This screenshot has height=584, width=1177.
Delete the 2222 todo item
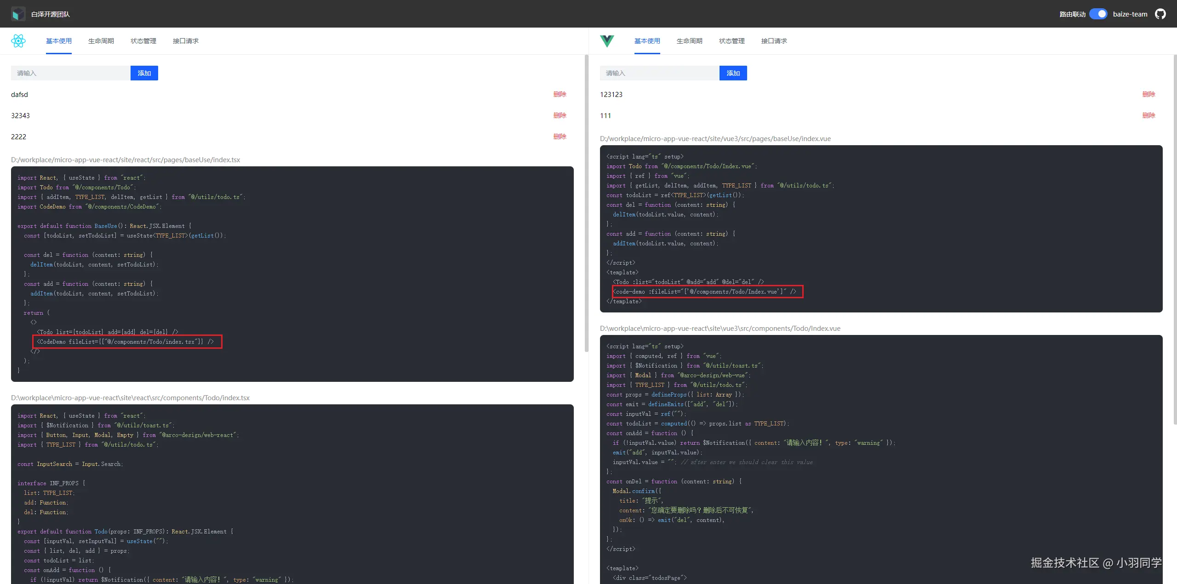(560, 136)
